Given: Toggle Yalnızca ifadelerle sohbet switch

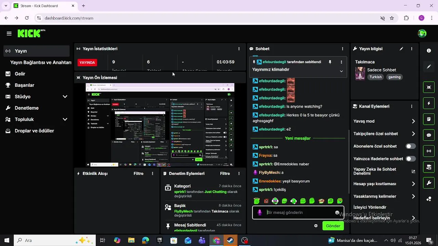Looking at the screenshot, I should tap(411, 159).
